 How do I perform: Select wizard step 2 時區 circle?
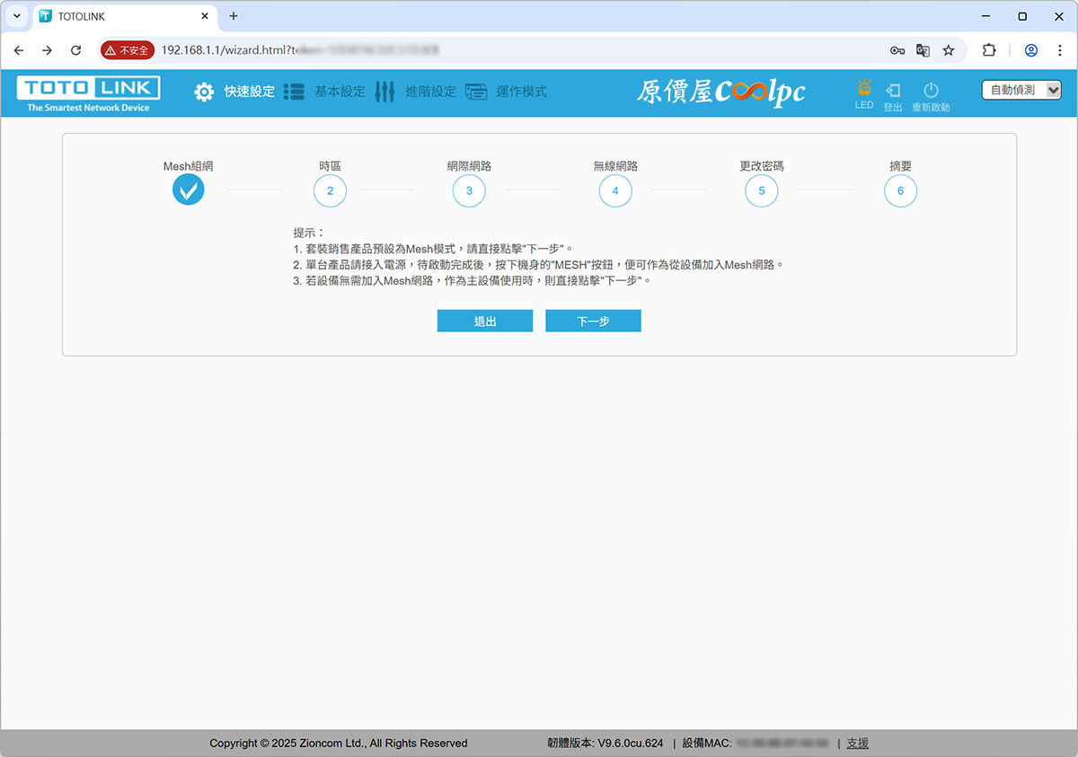(x=330, y=190)
